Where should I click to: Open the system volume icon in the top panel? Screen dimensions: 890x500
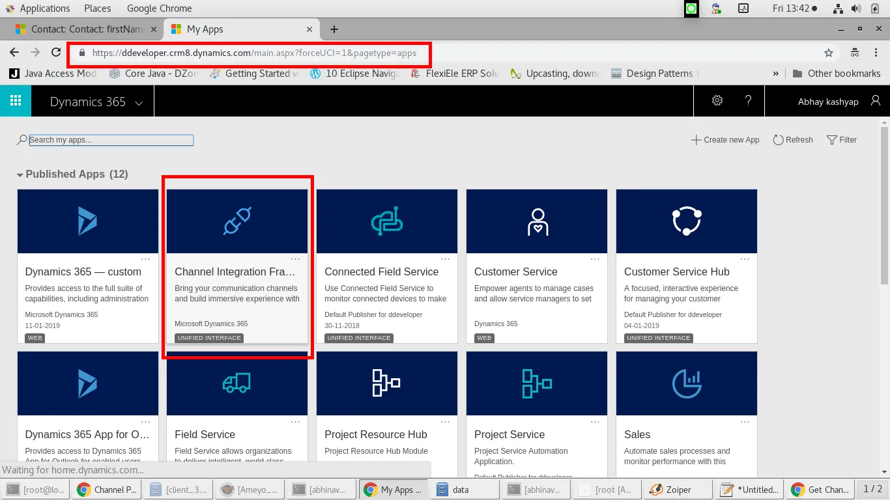pos(856,8)
